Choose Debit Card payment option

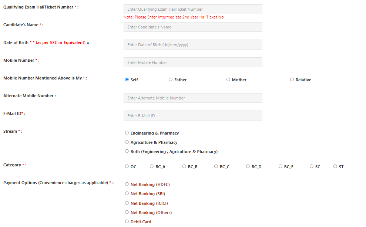tap(127, 221)
